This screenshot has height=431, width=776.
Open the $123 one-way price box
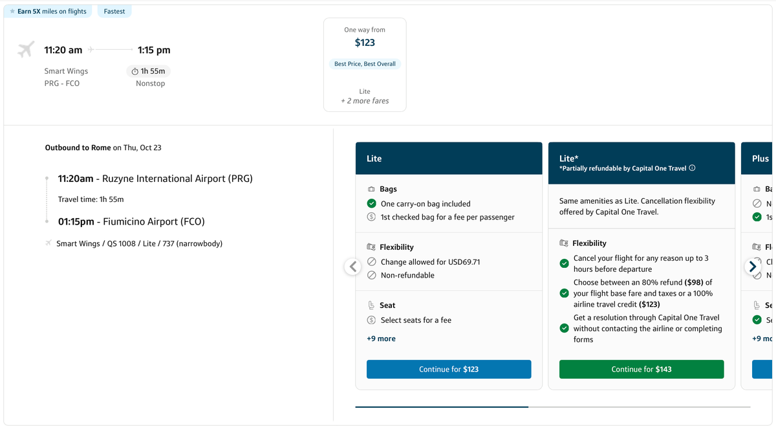pyautogui.click(x=365, y=65)
